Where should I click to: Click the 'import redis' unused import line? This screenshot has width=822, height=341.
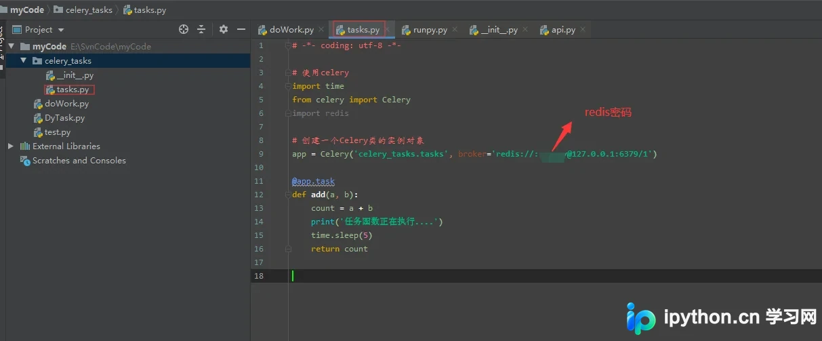[x=321, y=113]
